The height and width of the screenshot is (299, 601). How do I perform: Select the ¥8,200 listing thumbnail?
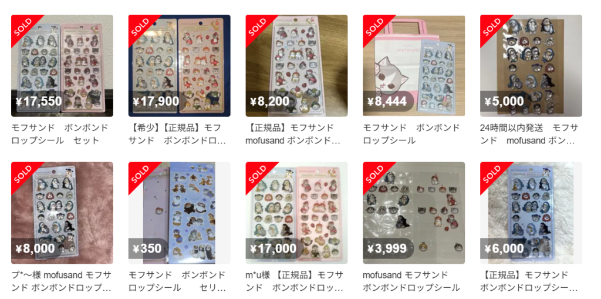pyautogui.click(x=296, y=66)
